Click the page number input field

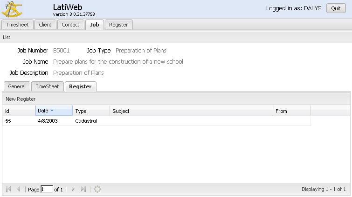coord(47,190)
